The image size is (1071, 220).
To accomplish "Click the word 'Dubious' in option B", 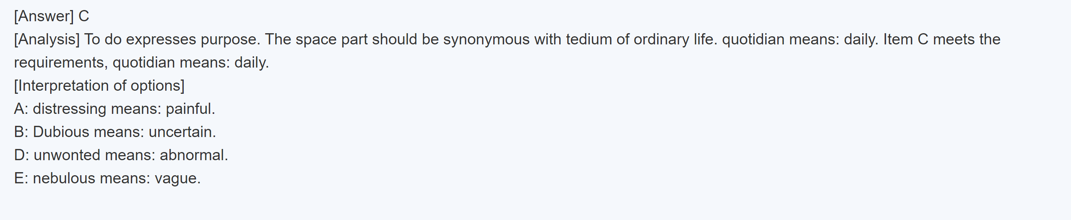I will [61, 132].
